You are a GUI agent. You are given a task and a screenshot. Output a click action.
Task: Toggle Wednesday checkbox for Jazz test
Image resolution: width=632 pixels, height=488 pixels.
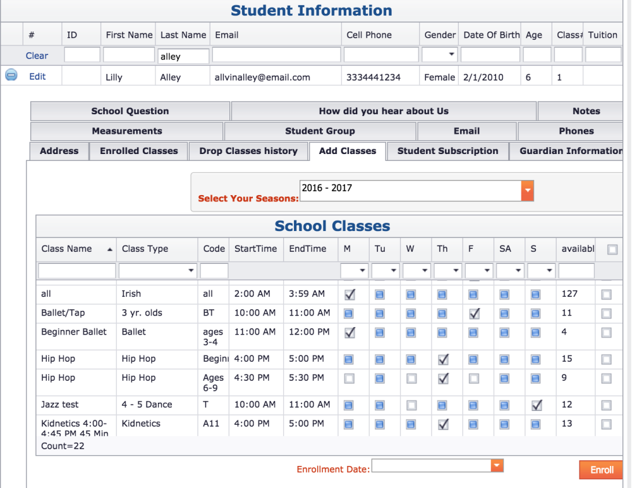click(x=411, y=405)
